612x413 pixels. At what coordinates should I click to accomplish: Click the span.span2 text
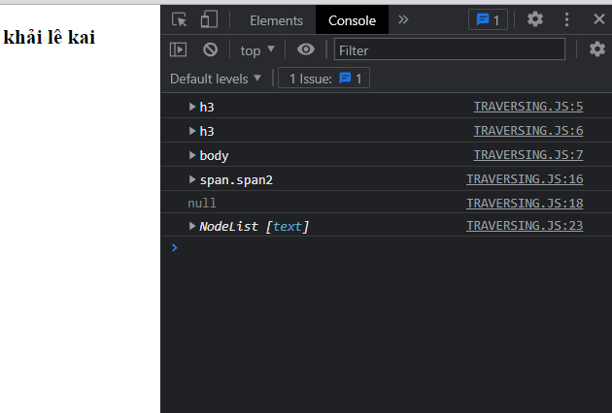[x=236, y=180]
